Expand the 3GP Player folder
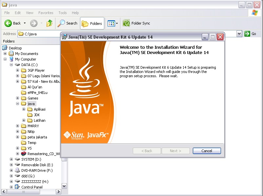The width and height of the screenshot is (263, 196). tap(17, 70)
